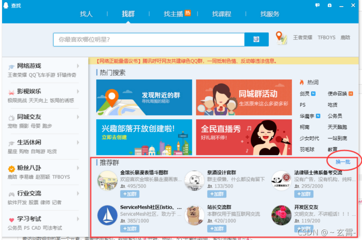
Task: Switch to 找课程 tab
Action: 222,14
